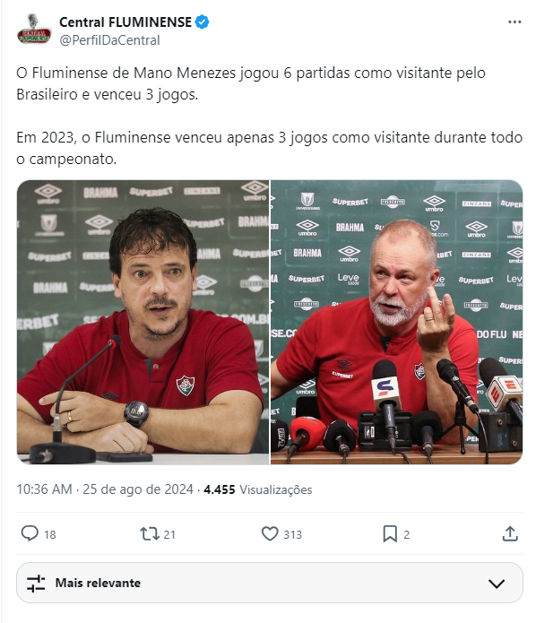Open the left photo of dark-haired man
The height and width of the screenshot is (623, 536).
coord(143,322)
